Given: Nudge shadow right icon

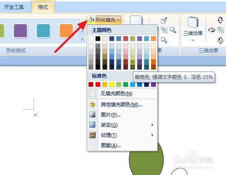Looking at the screenshot, I should tap(173, 30).
